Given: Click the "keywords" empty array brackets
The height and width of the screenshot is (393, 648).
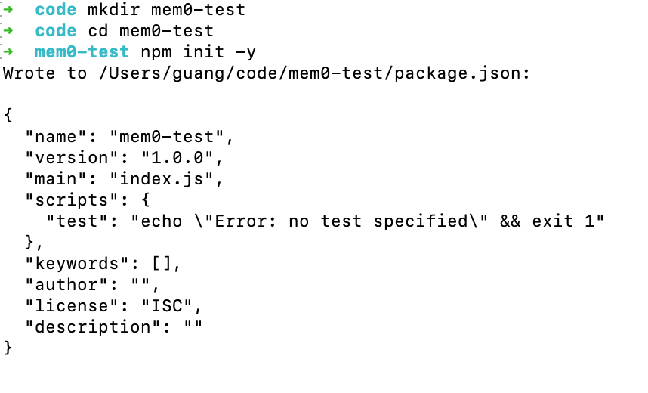Looking at the screenshot, I should (x=161, y=264).
